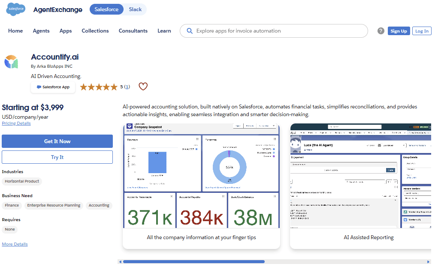The image size is (435, 267).
Task: Click the 'By Arka BizApps INC' text
Action: (51, 66)
